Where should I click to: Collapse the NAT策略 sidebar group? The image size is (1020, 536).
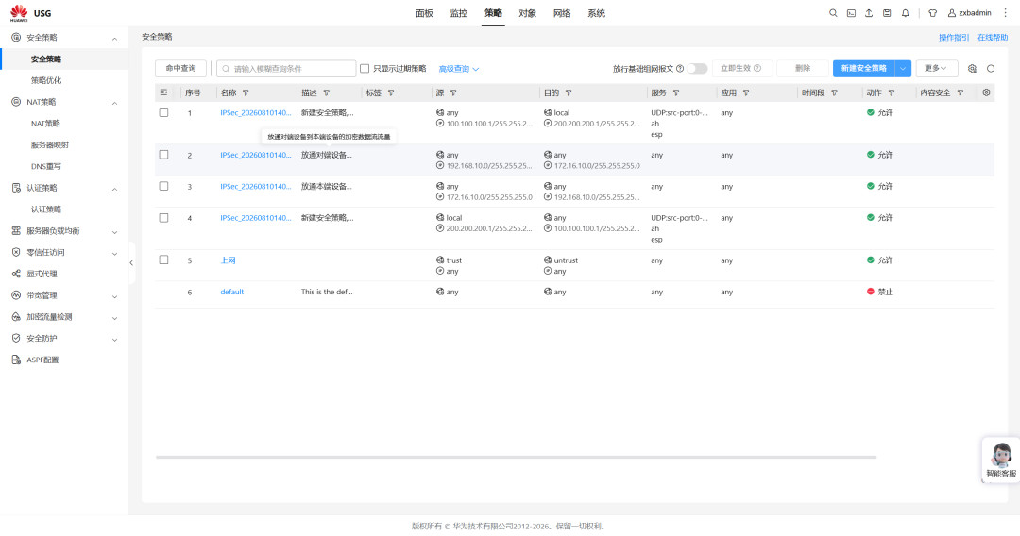pos(114,103)
